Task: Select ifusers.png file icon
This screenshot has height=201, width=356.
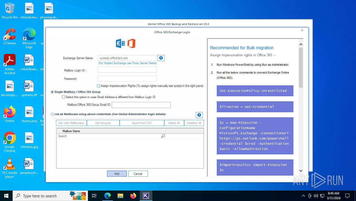Action: [x=29, y=114]
